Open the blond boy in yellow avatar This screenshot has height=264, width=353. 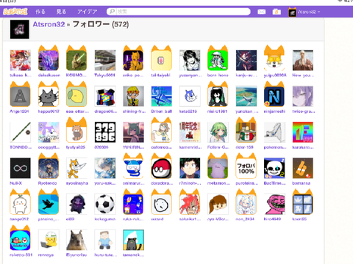click(133, 96)
